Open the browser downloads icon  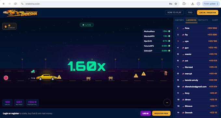click(x=192, y=4)
